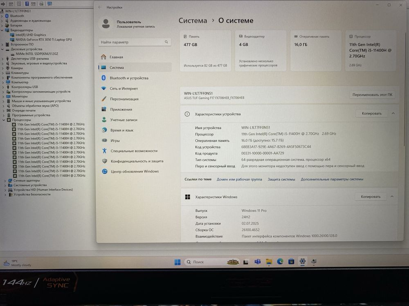The height and width of the screenshot is (306, 409).
Task: Collapse the Характеристики устройства section chevron
Action: pyautogui.click(x=393, y=113)
